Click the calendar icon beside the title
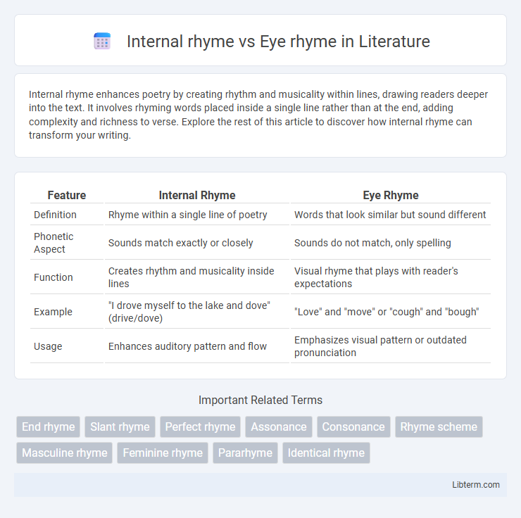Viewport: 521px width, 518px height. pos(102,42)
